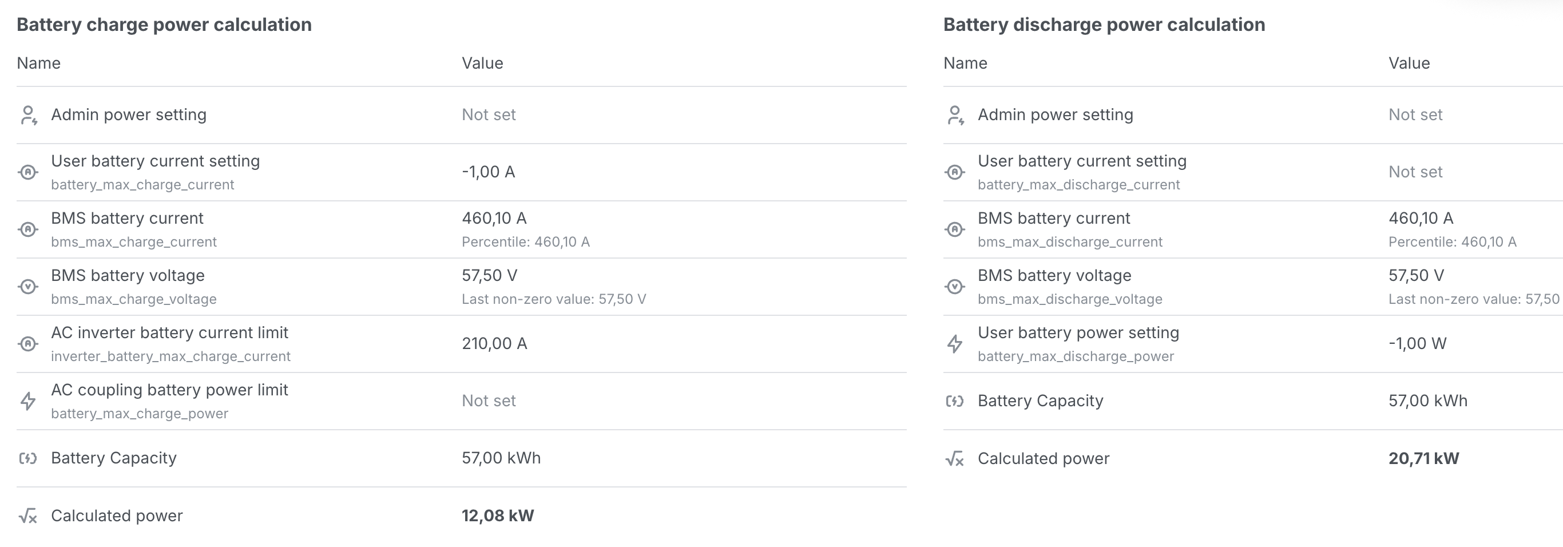Click the ammeter icon beside bms_max_discharge_current
The width and height of the screenshot is (1563, 547).
tap(954, 229)
